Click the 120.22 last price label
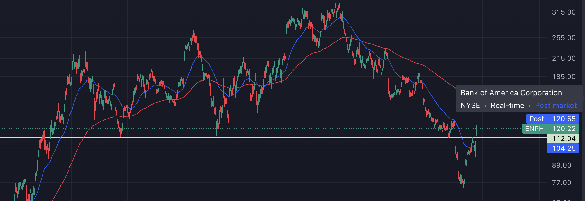This screenshot has height=201, width=585. pos(564,129)
